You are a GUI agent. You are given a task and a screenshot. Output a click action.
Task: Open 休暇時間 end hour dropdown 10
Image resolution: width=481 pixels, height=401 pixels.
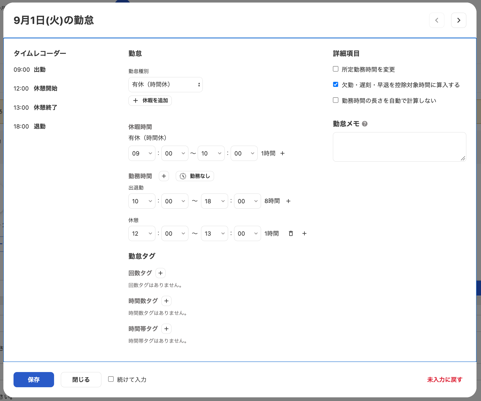point(211,153)
